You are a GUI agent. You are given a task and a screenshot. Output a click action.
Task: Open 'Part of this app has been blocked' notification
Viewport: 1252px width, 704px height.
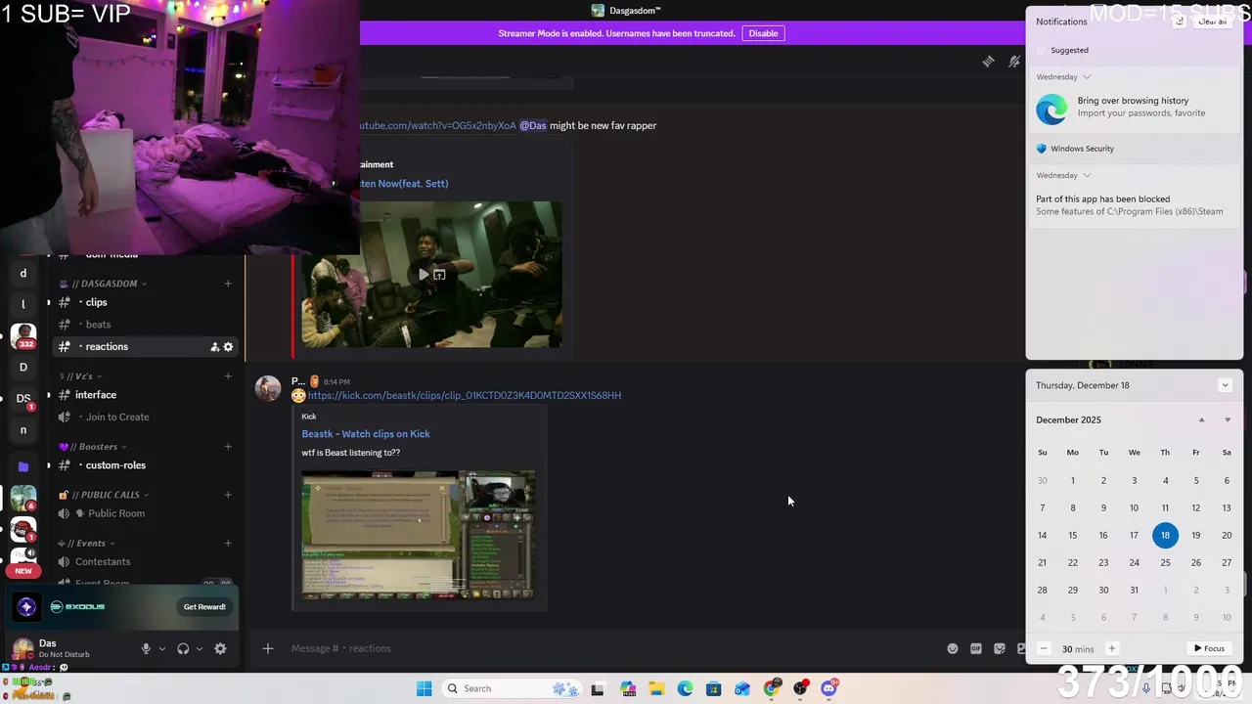click(1134, 204)
